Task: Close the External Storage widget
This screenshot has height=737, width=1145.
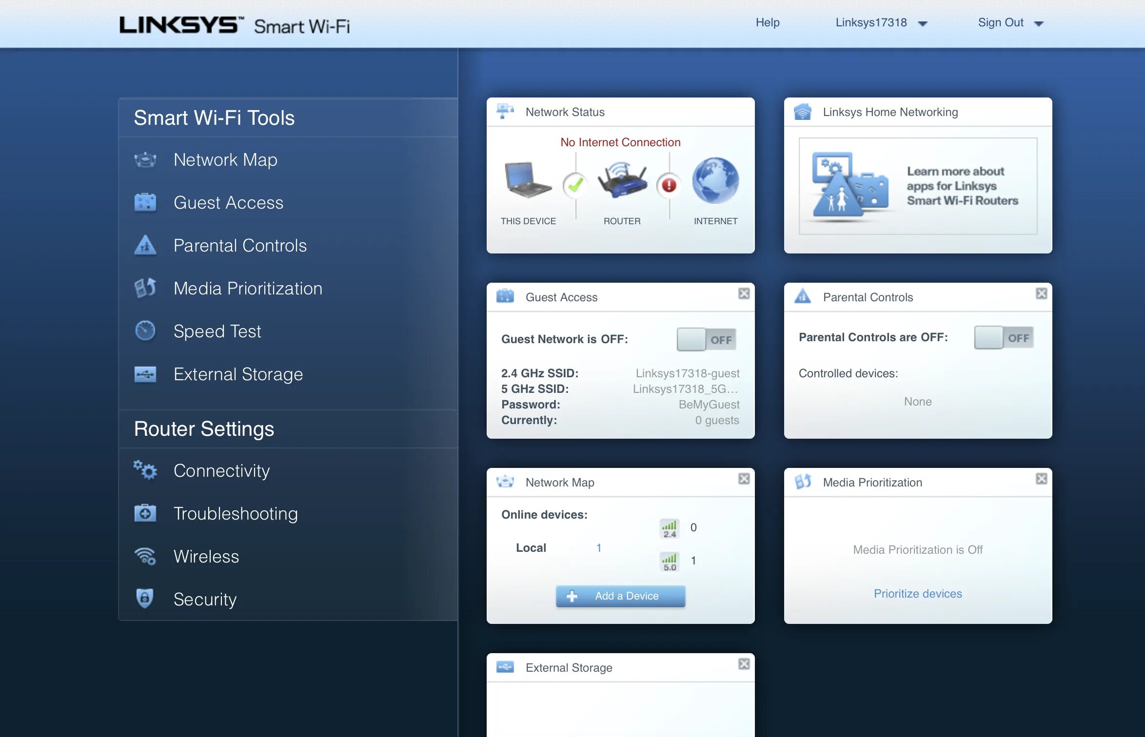Action: coord(744,664)
